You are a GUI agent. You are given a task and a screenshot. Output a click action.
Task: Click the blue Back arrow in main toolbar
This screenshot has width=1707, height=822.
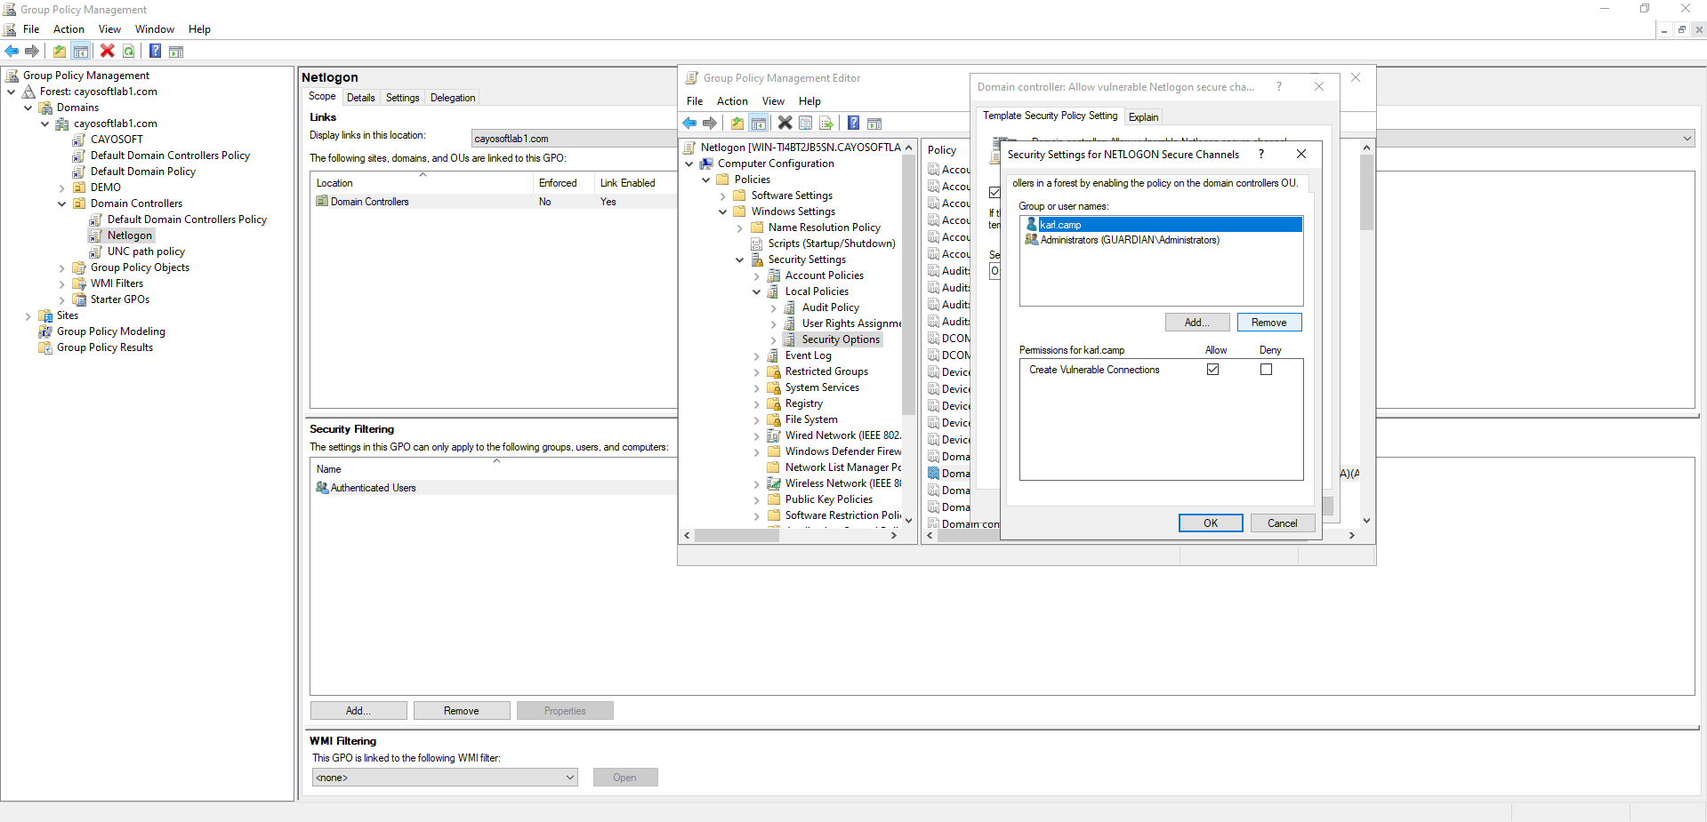[x=12, y=52]
